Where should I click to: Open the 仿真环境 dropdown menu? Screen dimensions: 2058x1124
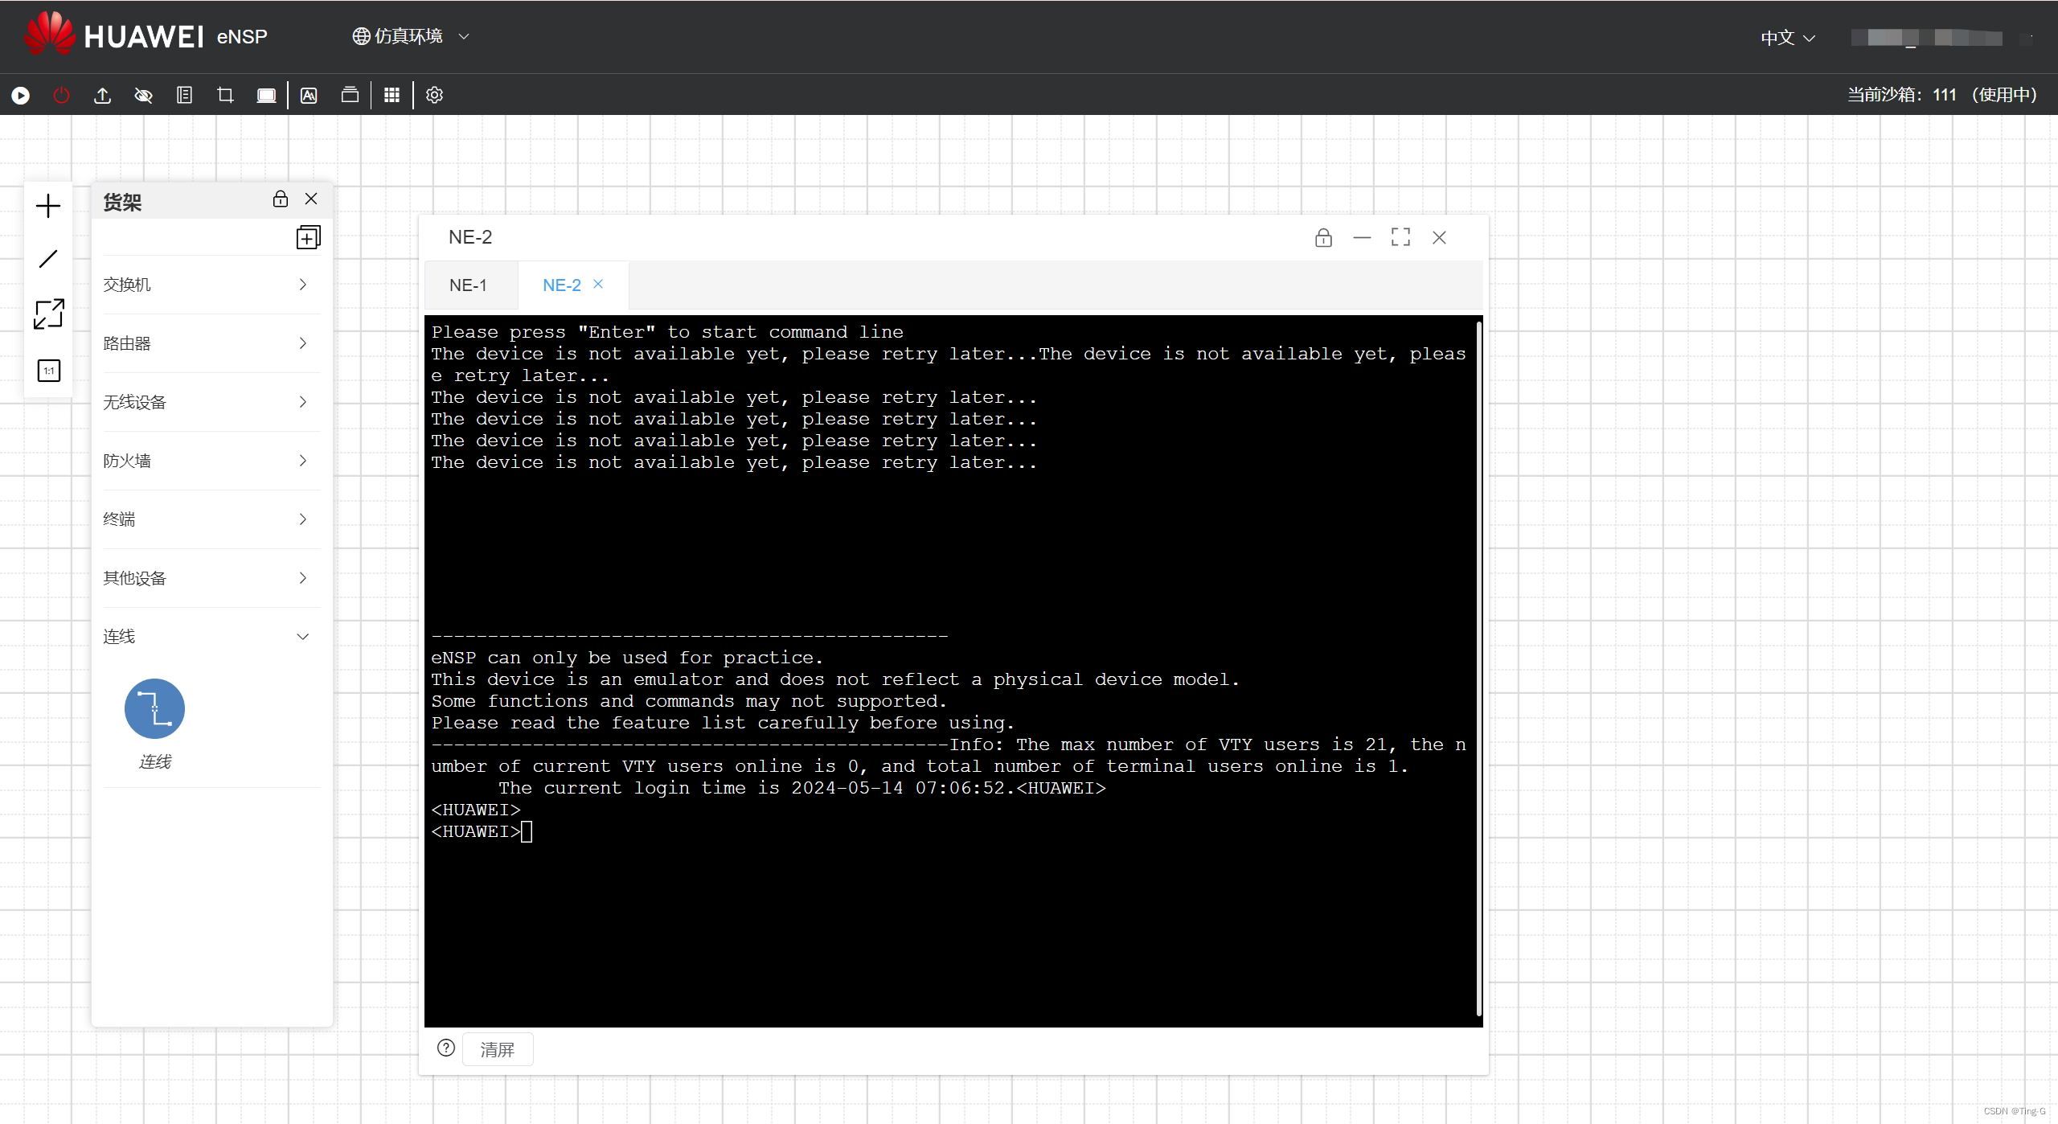pos(410,37)
